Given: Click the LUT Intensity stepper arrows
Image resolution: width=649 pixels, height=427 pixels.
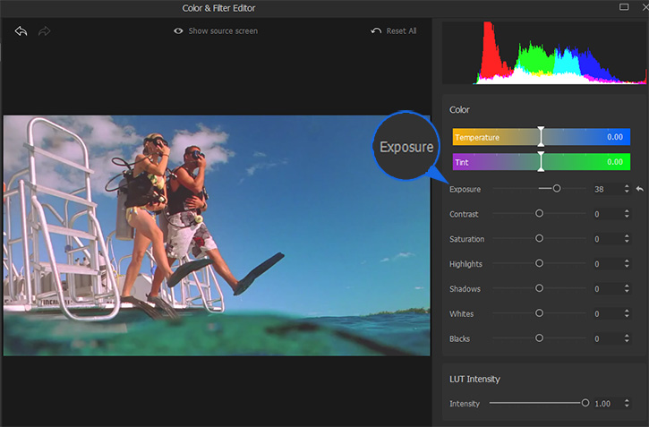Looking at the screenshot, I should [x=625, y=404].
